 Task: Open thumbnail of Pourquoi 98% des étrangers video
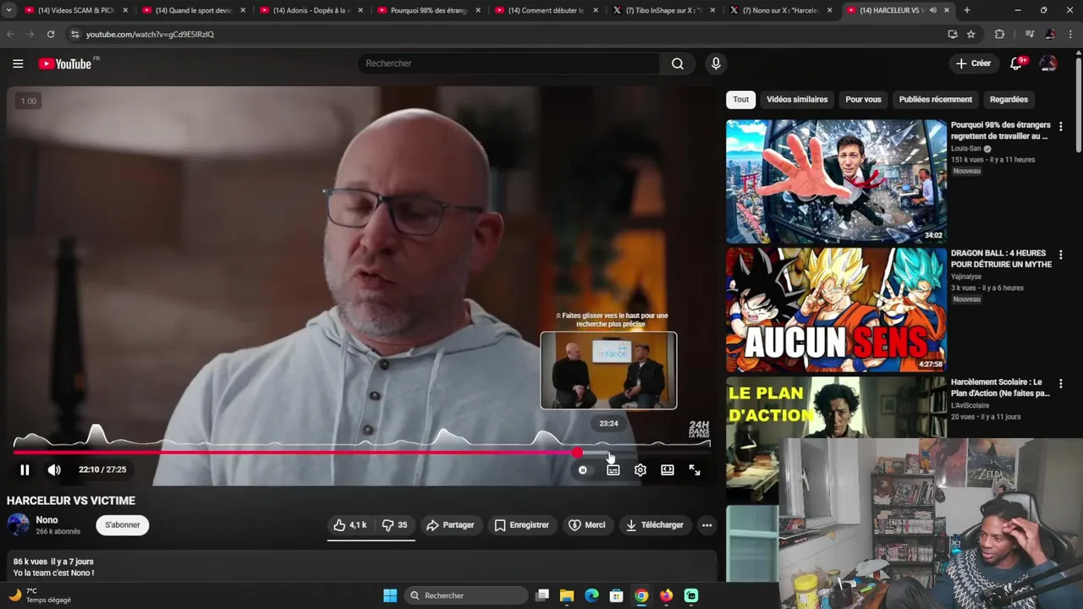(836, 181)
